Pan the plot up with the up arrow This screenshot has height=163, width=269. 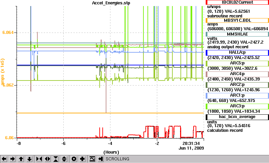[x=21, y=159]
